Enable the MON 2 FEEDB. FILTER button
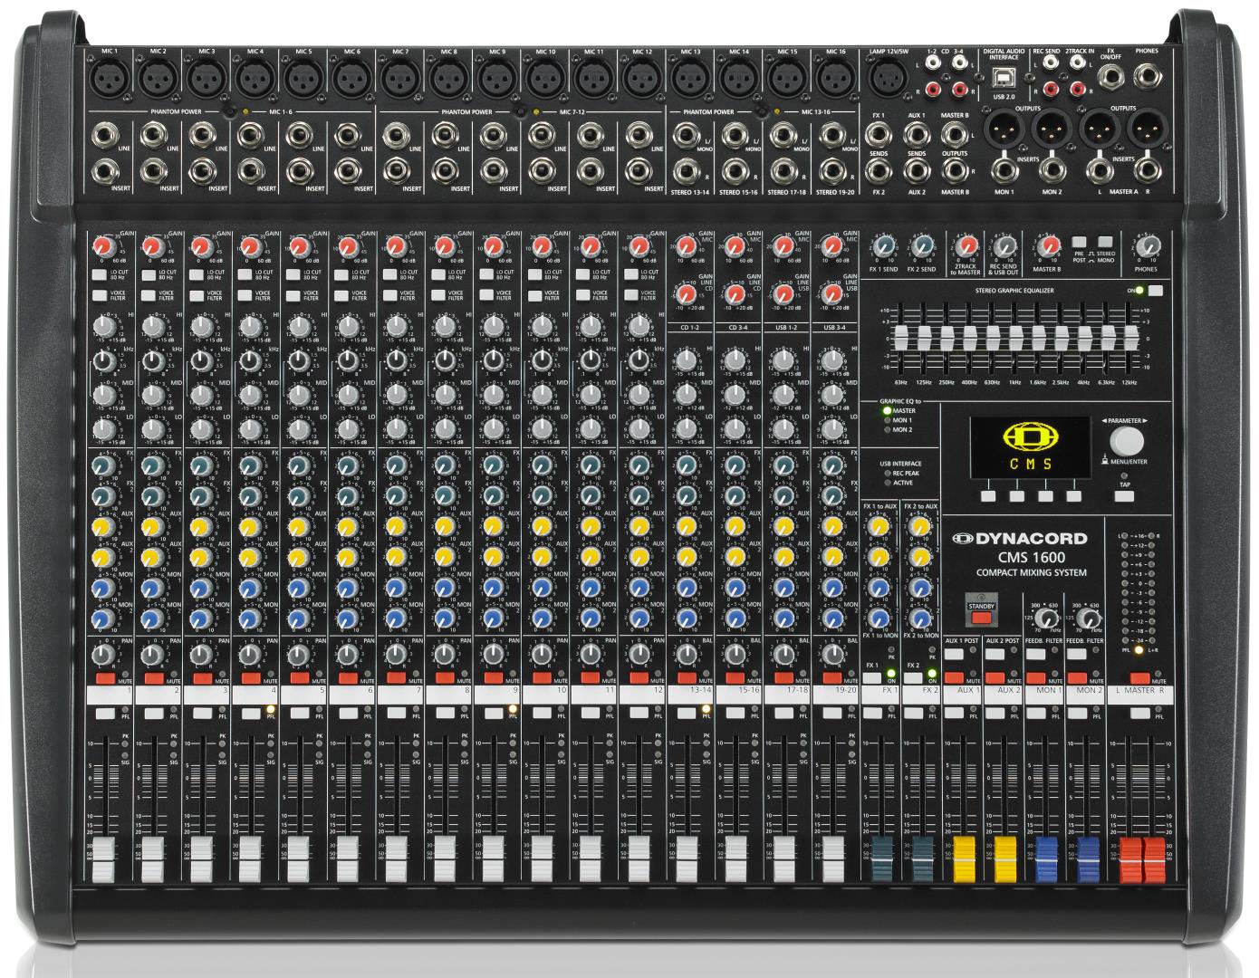This screenshot has height=978, width=1259. (x=1076, y=653)
